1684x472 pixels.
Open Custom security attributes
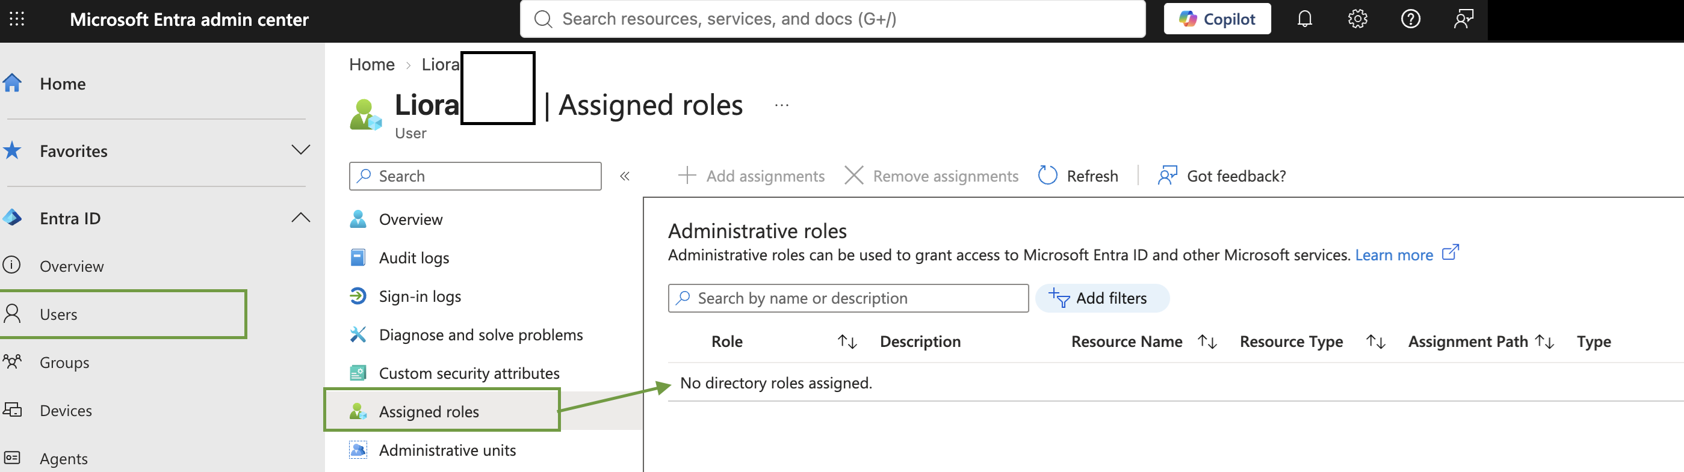point(469,373)
